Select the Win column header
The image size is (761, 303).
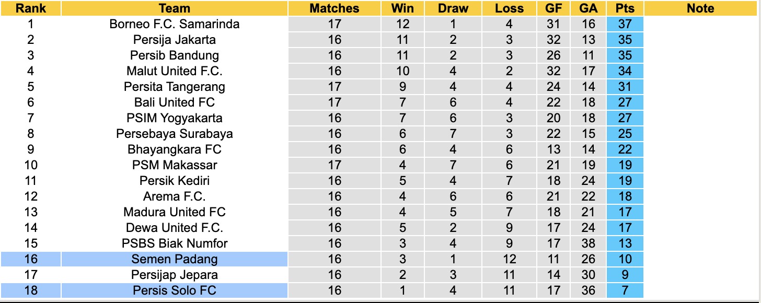pos(402,8)
